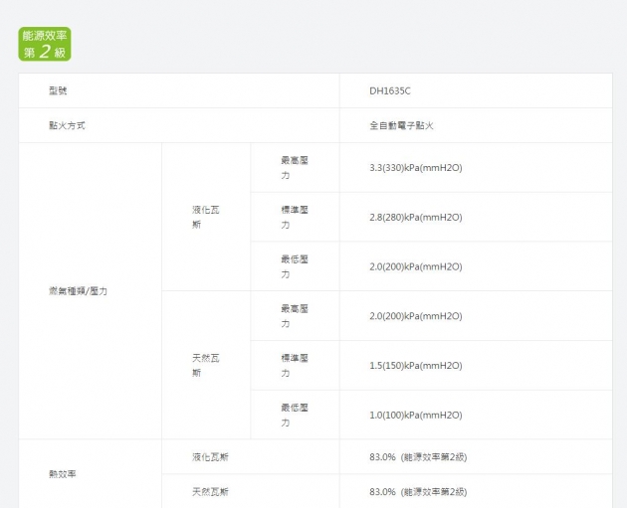Screen dimensions: 627x508
Task: Select the 1.0(100)kPa pressure value
Action: [415, 415]
